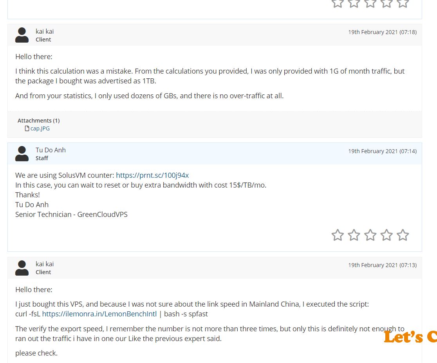Rate Tu Do Anh's reply two stars

354,235
